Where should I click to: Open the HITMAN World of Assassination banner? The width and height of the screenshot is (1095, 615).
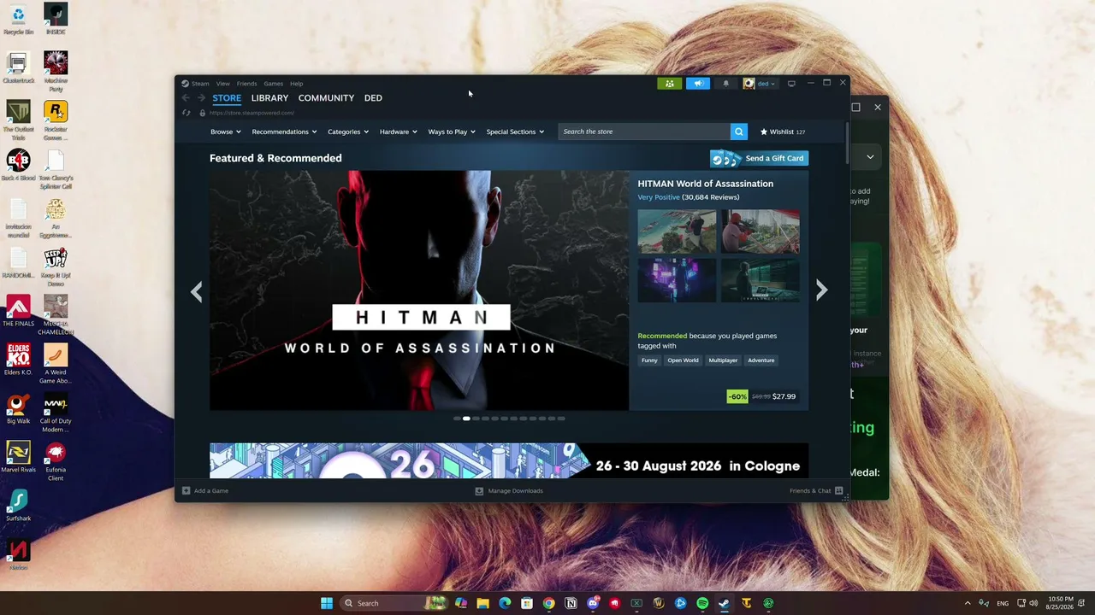(419, 290)
